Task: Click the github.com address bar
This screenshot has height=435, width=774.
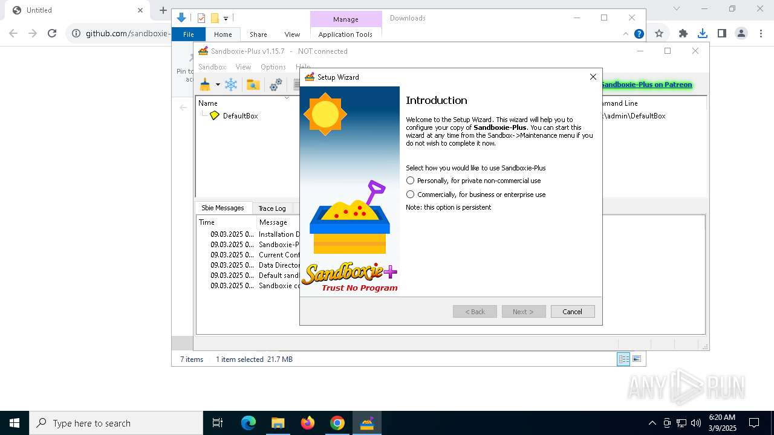Action: click(x=128, y=33)
